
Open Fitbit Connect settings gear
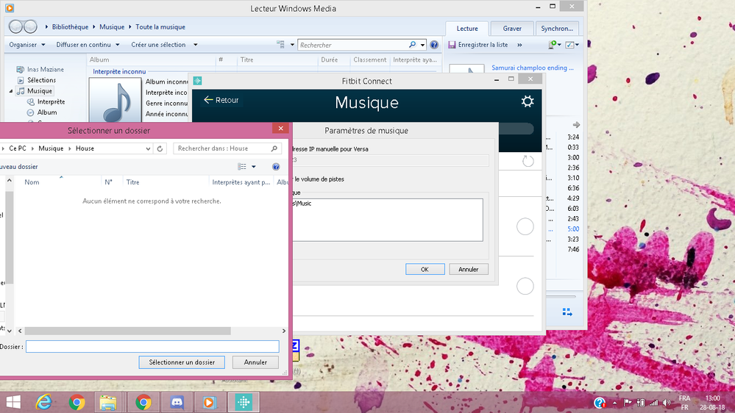click(x=528, y=101)
